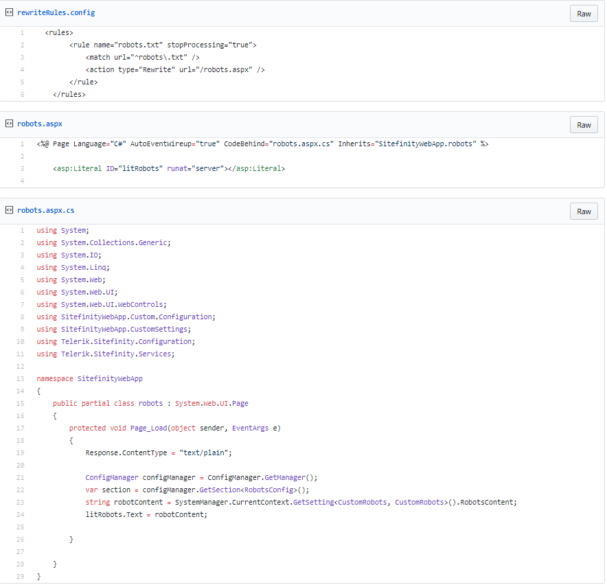Click 'using System.Collections.Generic;' line
This screenshot has width=607, height=585.
coord(104,243)
